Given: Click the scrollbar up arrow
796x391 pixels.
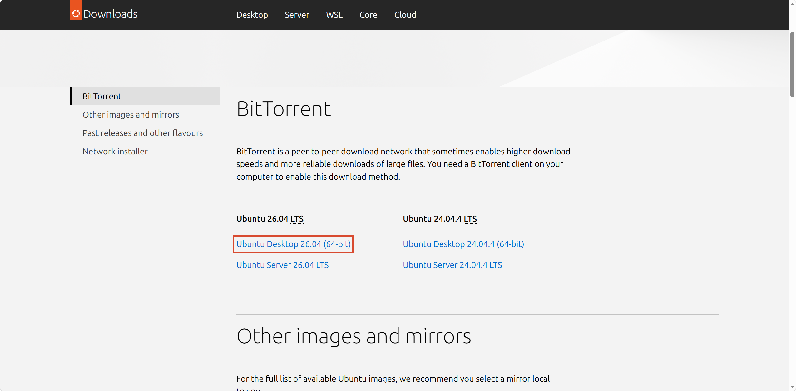Looking at the screenshot, I should pyautogui.click(x=792, y=4).
